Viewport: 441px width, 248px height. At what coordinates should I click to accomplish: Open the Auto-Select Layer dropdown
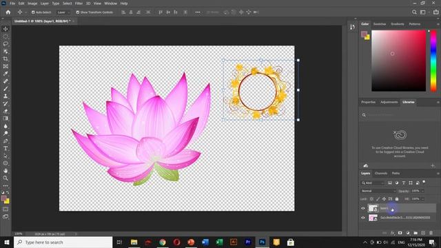[63, 12]
